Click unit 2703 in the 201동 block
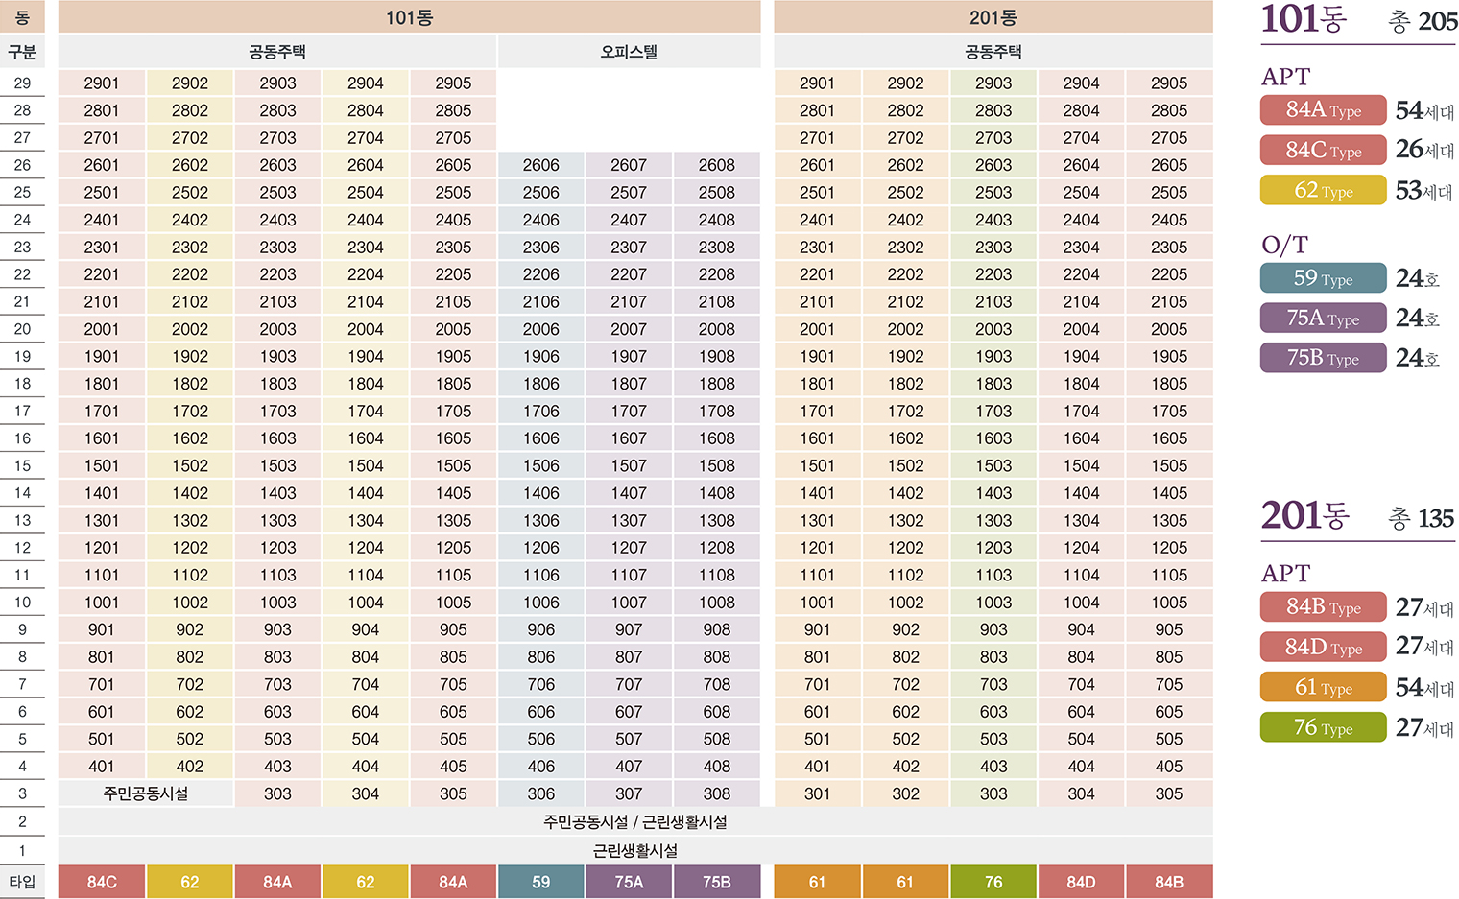 993,138
